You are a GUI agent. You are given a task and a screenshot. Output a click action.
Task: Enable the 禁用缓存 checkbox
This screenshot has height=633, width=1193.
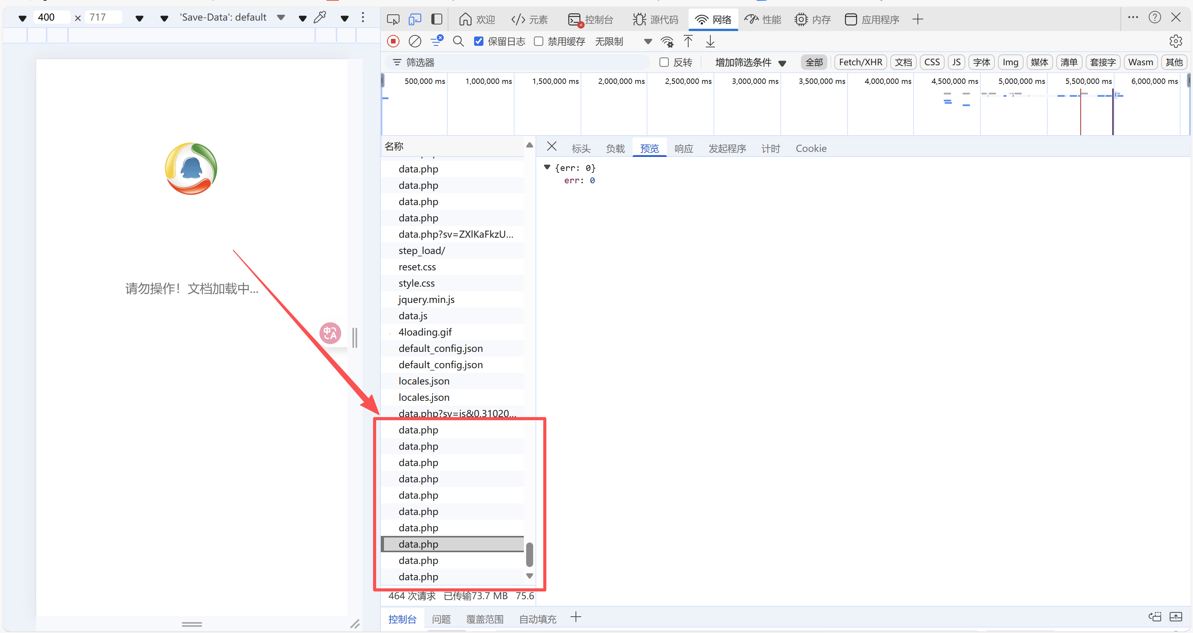(539, 42)
